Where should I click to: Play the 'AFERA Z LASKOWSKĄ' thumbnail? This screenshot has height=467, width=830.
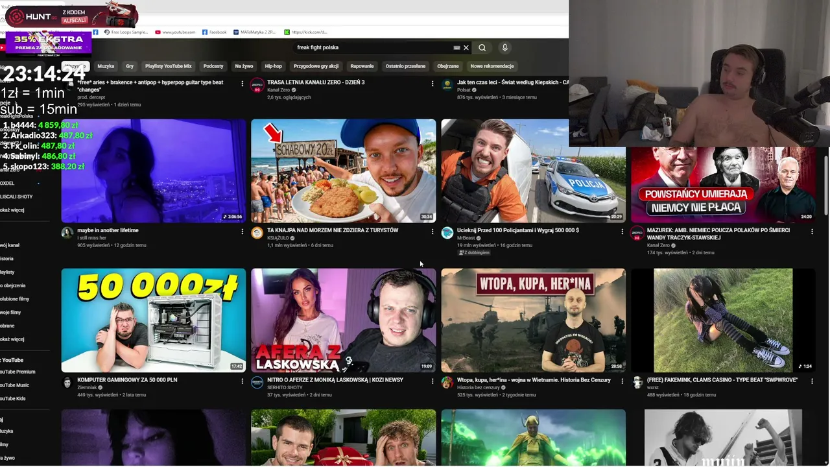pos(344,320)
